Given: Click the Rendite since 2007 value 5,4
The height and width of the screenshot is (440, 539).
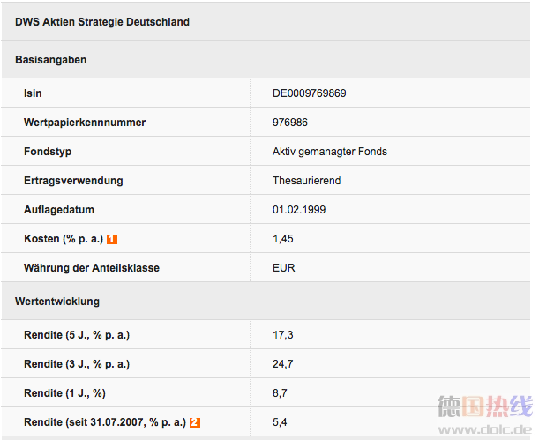Looking at the screenshot, I should (x=280, y=422).
